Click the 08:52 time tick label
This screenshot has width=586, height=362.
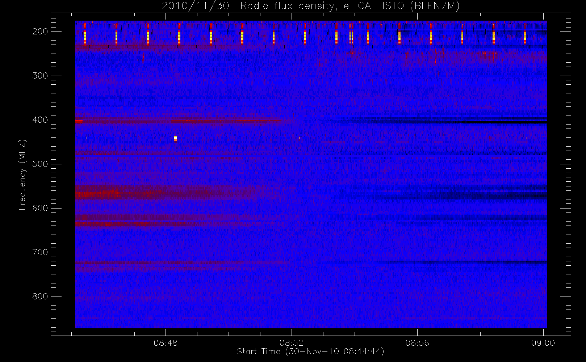pos(291,343)
